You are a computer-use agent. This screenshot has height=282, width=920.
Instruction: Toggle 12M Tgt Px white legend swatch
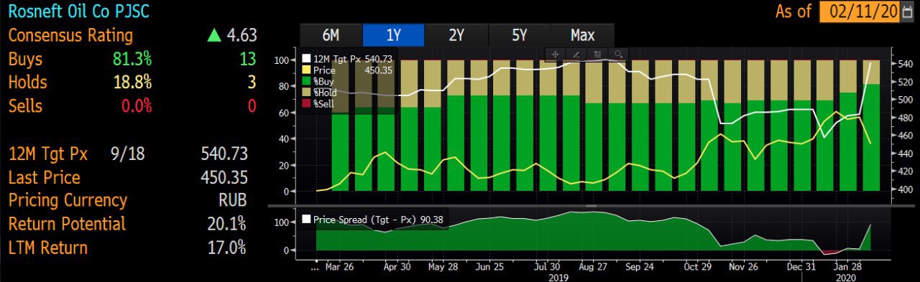coord(307,59)
